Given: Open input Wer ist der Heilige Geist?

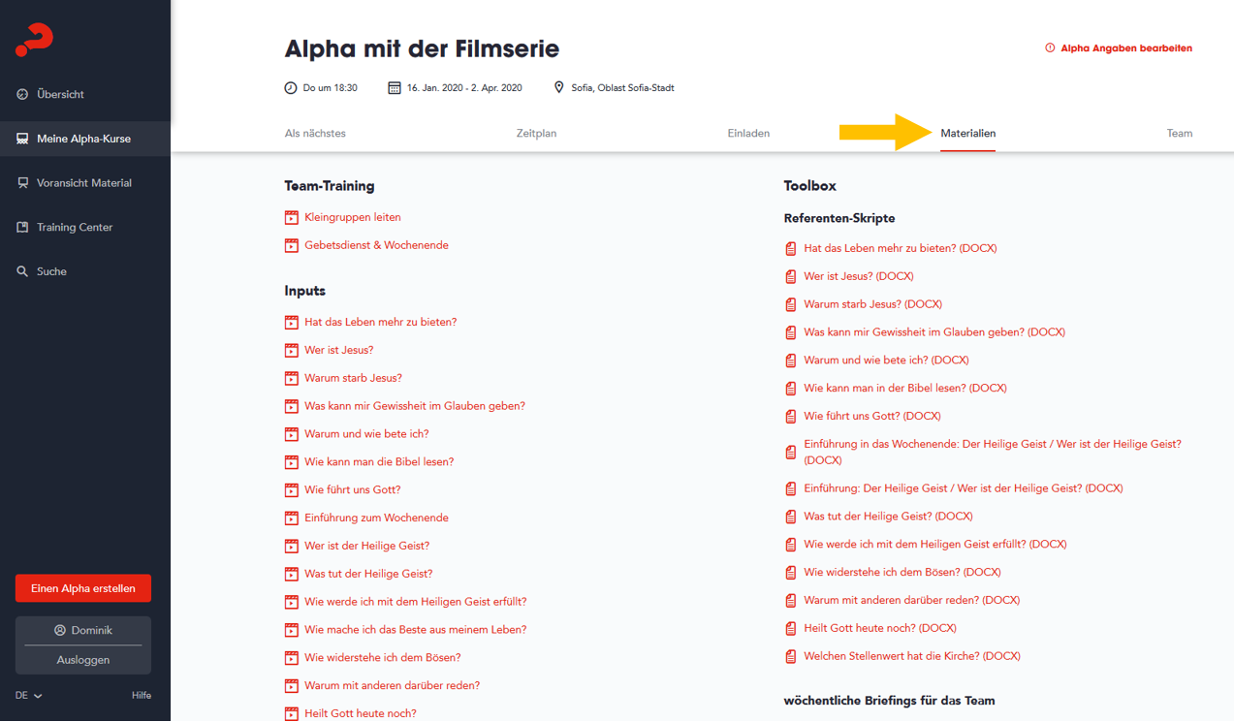Looking at the screenshot, I should pos(366,547).
